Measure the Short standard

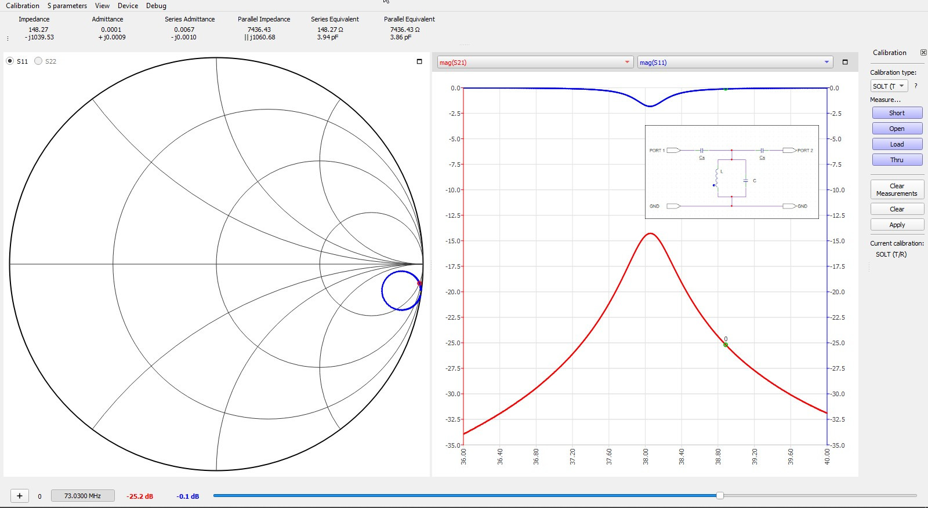897,113
